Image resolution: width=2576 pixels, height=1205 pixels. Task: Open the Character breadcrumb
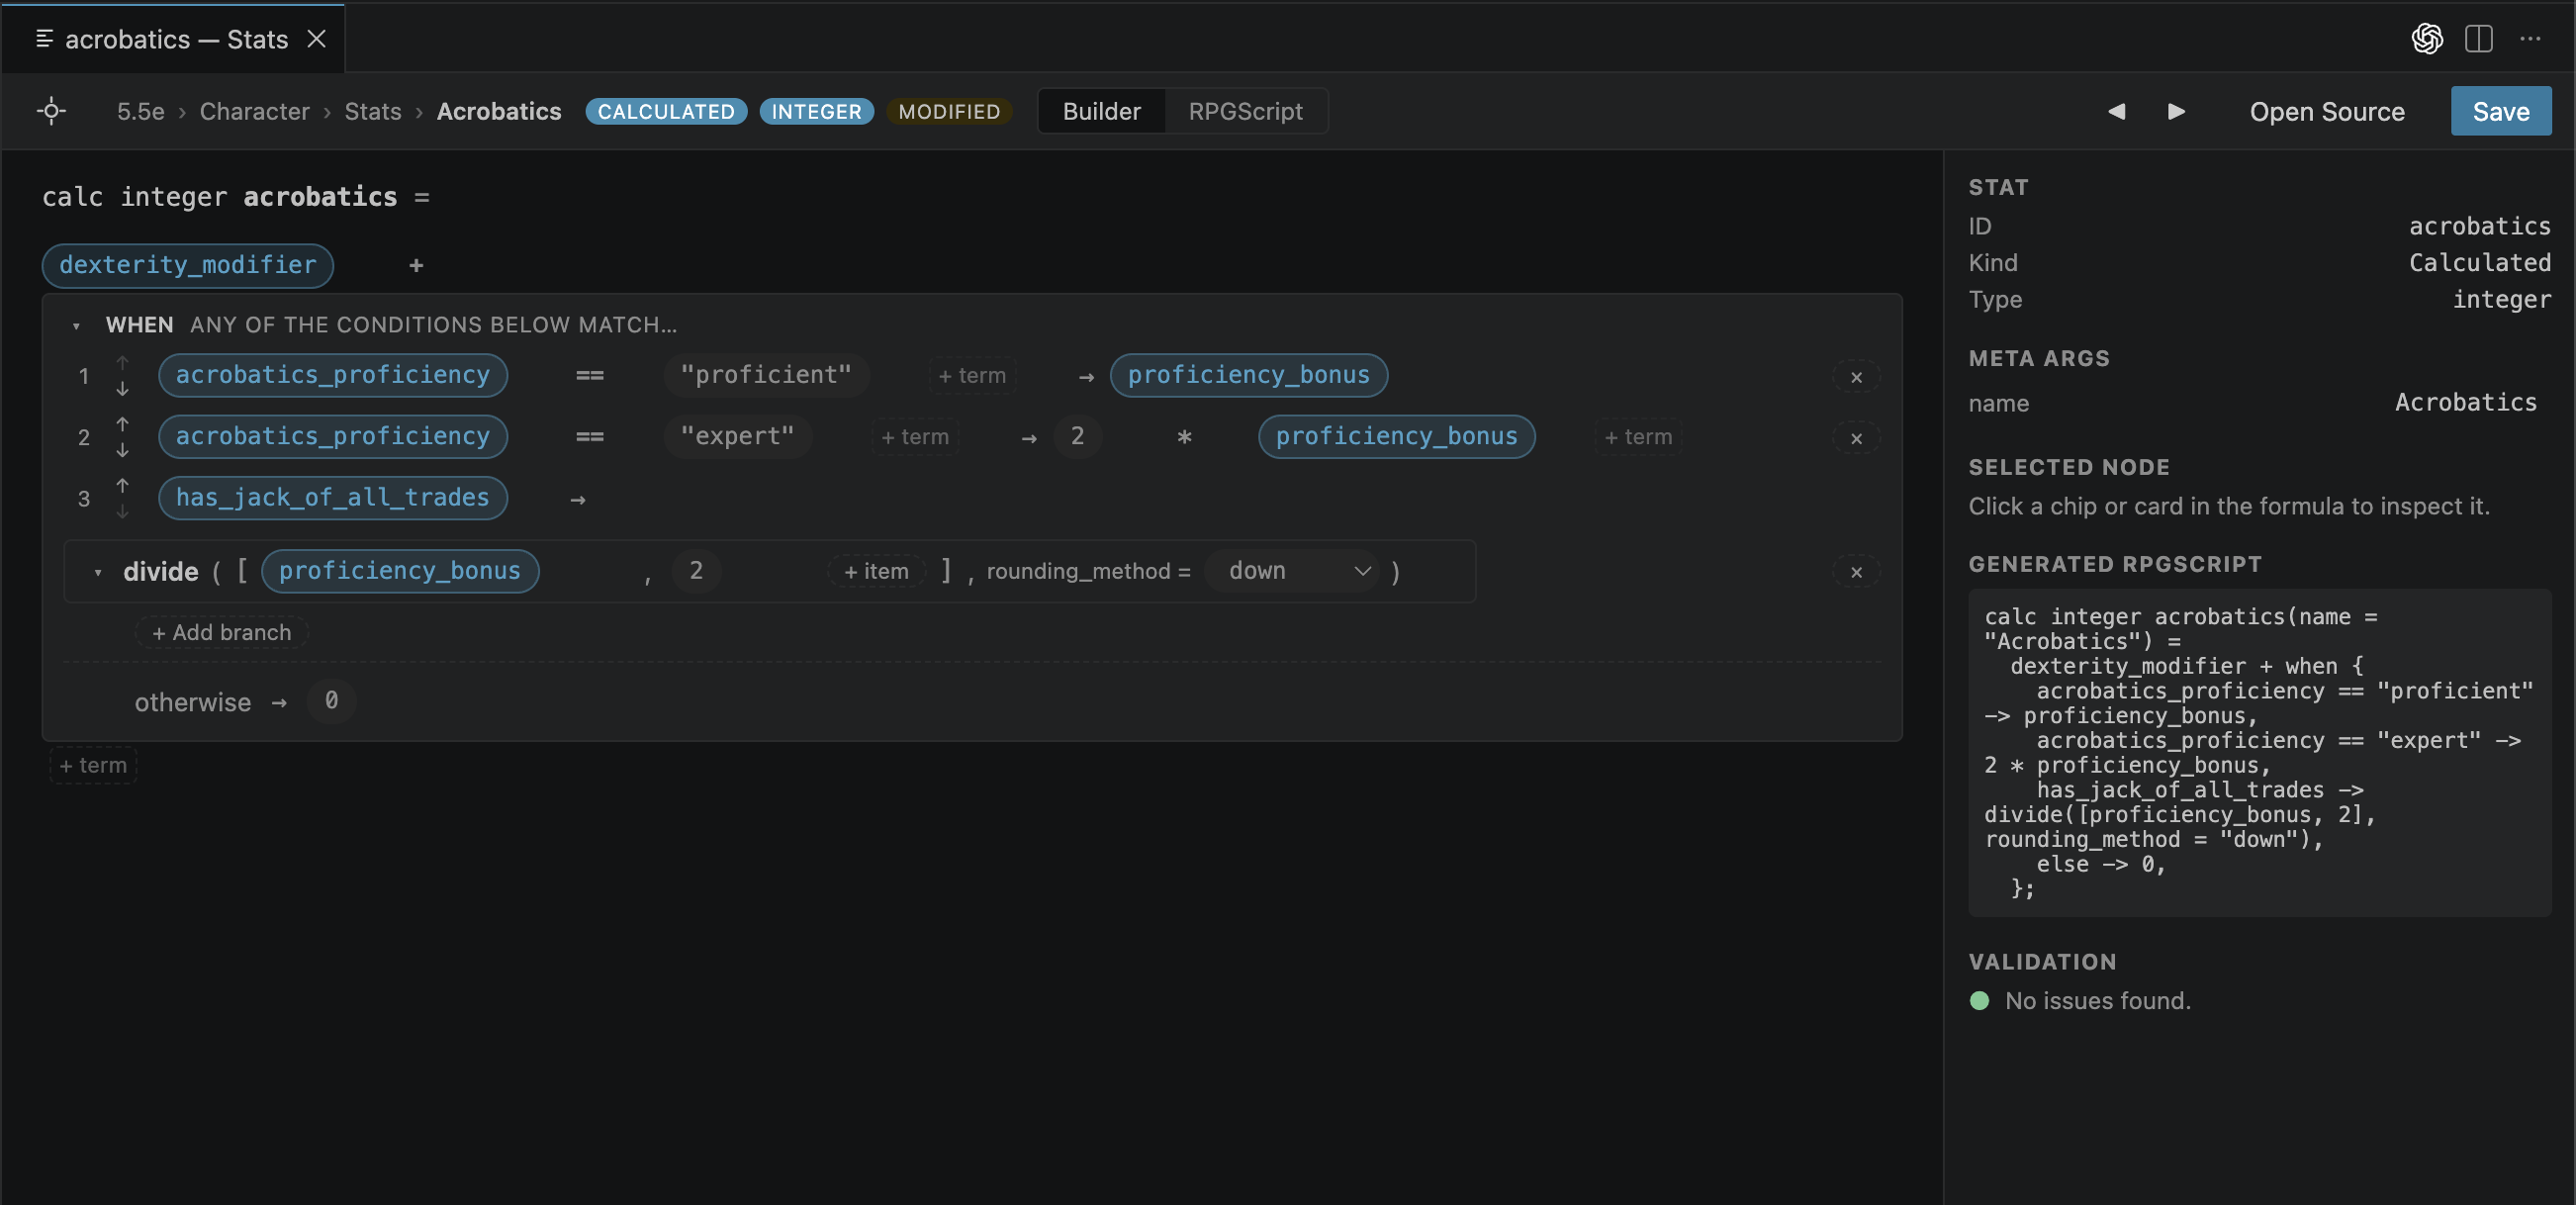[254, 111]
